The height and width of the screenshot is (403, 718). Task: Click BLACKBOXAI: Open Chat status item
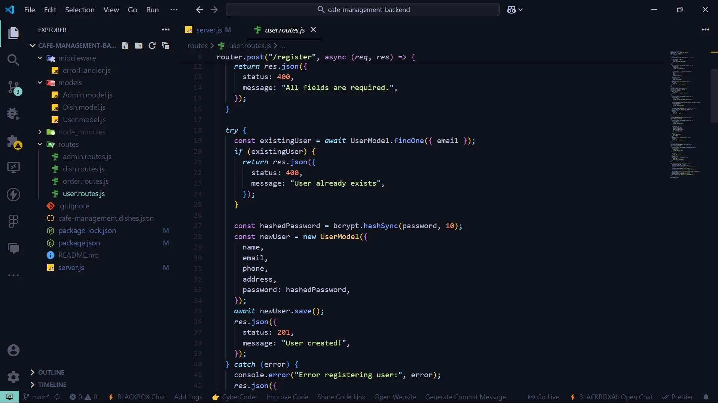click(x=611, y=397)
